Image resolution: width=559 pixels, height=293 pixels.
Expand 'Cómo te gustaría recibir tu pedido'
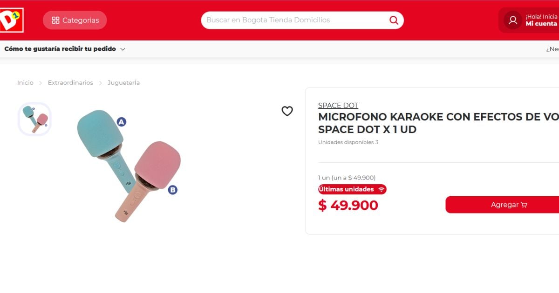click(123, 49)
